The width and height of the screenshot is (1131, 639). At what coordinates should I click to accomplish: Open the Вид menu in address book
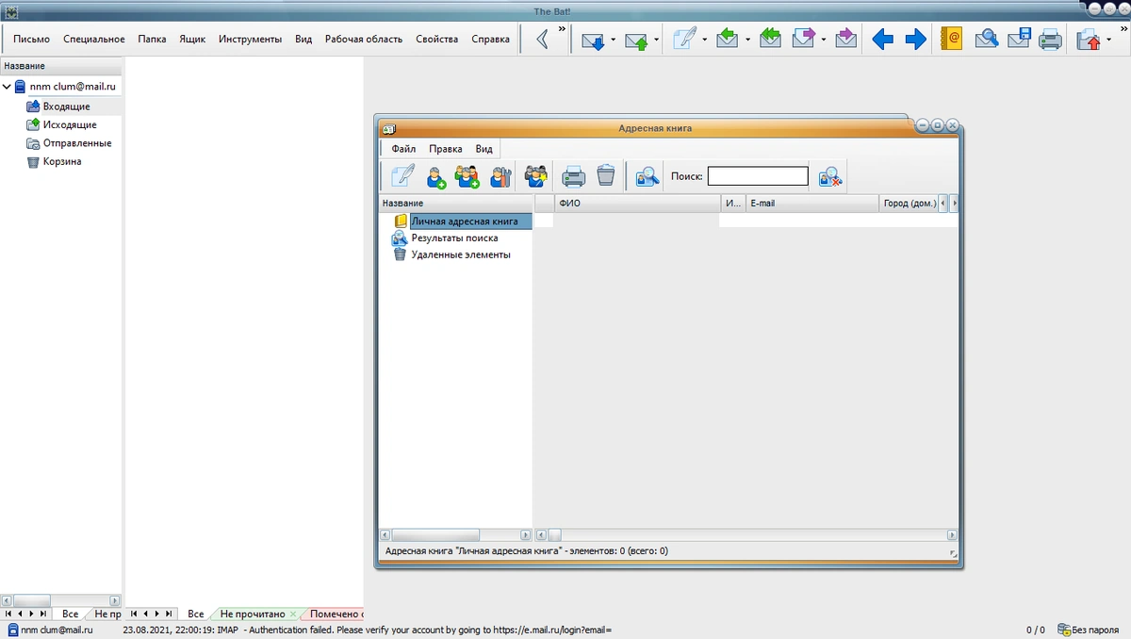484,149
